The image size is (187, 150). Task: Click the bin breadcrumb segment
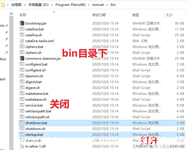(113, 5)
